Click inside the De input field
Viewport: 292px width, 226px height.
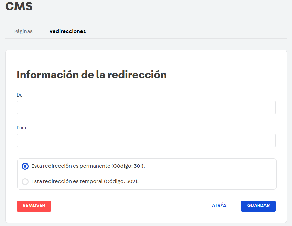coord(146,107)
